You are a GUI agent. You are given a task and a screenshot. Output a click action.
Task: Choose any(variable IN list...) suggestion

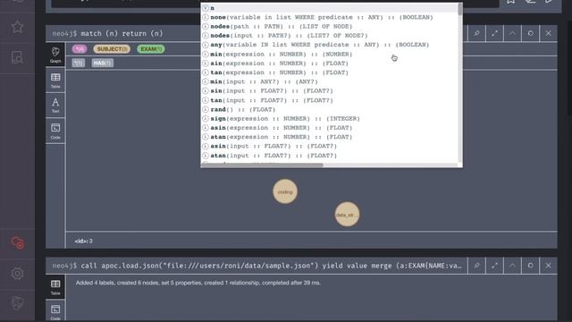pos(330,45)
